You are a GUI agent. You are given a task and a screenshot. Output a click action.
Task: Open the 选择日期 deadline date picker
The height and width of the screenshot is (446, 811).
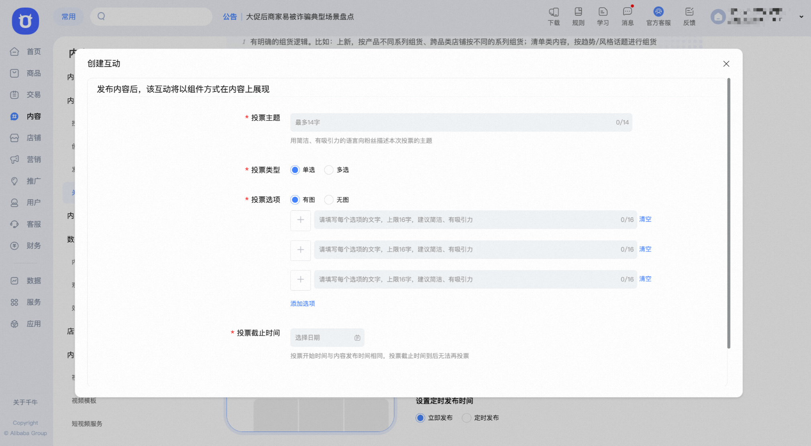(327, 338)
